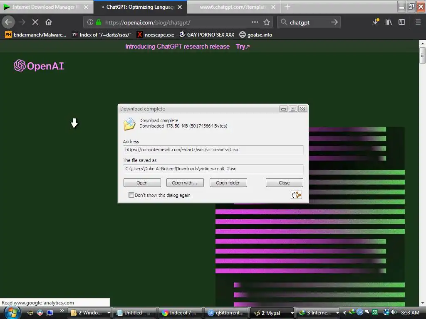The image size is (426, 319).
Task: Click the Open folder button
Action: pyautogui.click(x=228, y=183)
